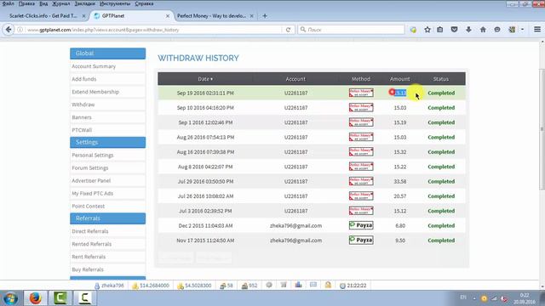The width and height of the screenshot is (545, 306).
Task: Open Point Contest link
Action: (x=89, y=206)
